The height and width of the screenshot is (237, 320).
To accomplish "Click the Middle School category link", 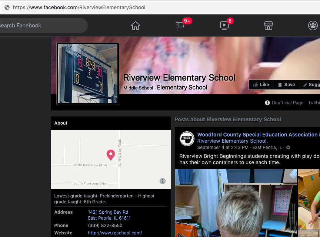I will tap(138, 88).
